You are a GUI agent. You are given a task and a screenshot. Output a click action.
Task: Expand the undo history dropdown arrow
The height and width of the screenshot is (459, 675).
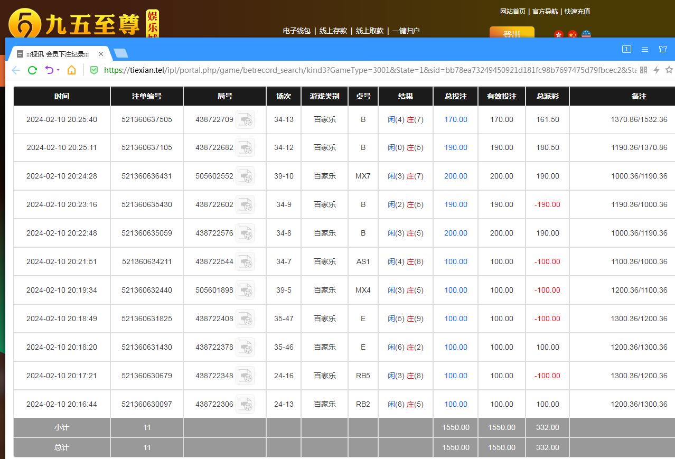tap(58, 70)
